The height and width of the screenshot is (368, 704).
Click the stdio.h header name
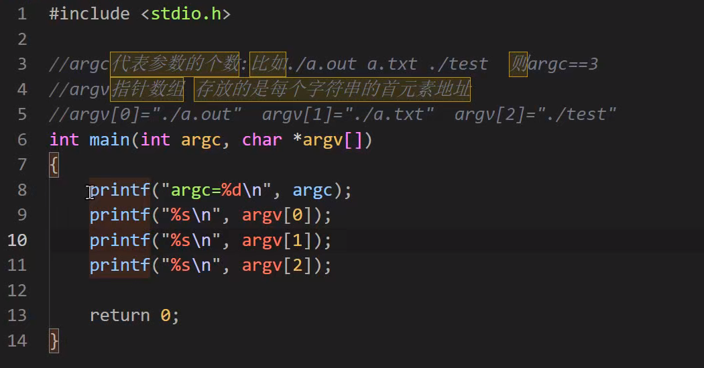[186, 14]
